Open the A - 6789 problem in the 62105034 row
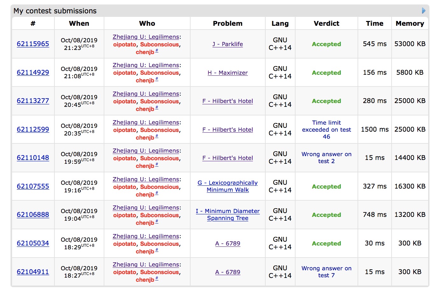432x290 pixels. tap(227, 244)
